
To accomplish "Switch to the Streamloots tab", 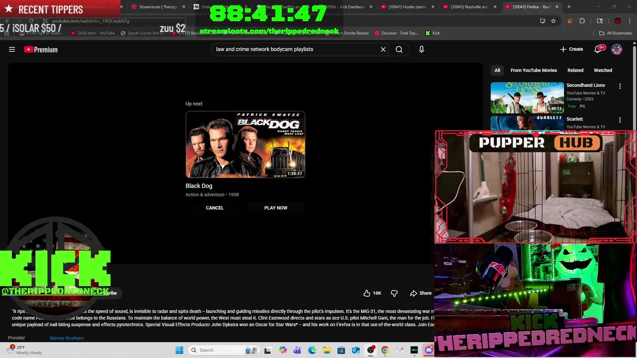I will (x=158, y=7).
